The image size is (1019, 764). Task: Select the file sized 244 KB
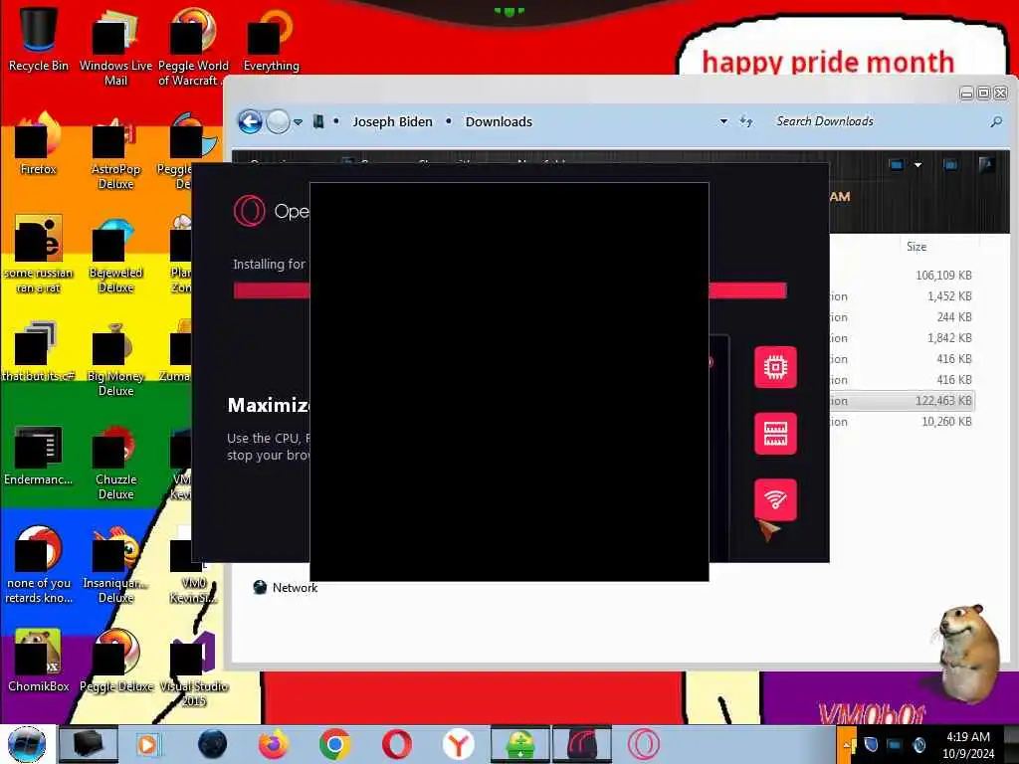tap(954, 317)
